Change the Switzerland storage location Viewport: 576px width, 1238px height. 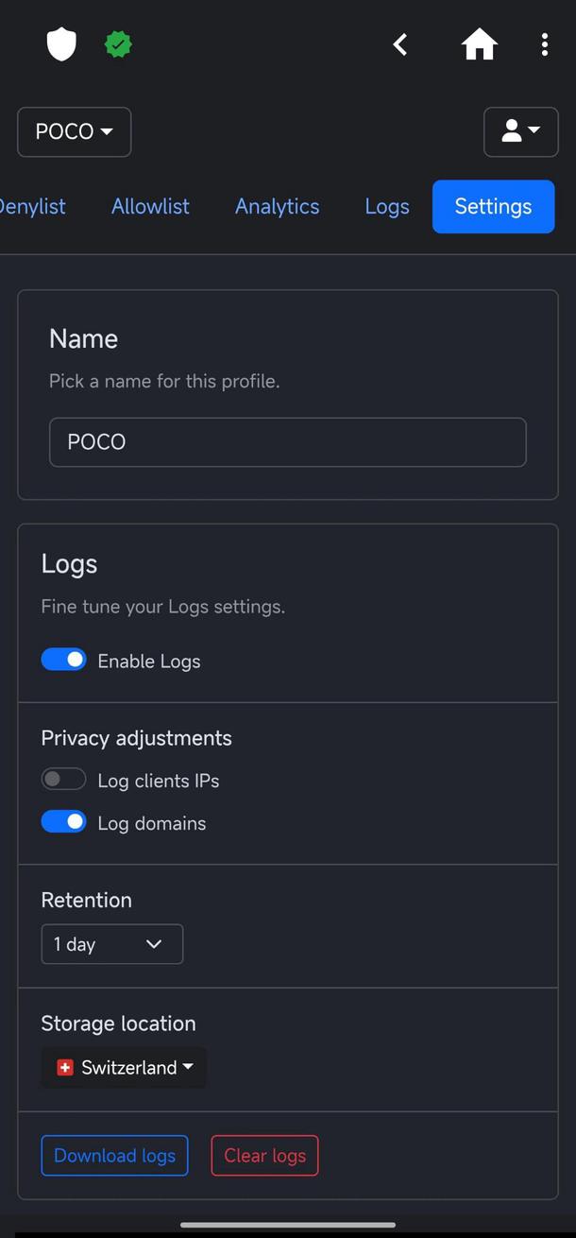click(x=124, y=1067)
